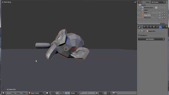
Task: Open the Object Data mesh tab
Action: click(x=163, y=27)
